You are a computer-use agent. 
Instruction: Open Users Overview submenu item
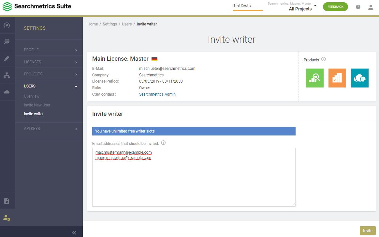coord(31,96)
